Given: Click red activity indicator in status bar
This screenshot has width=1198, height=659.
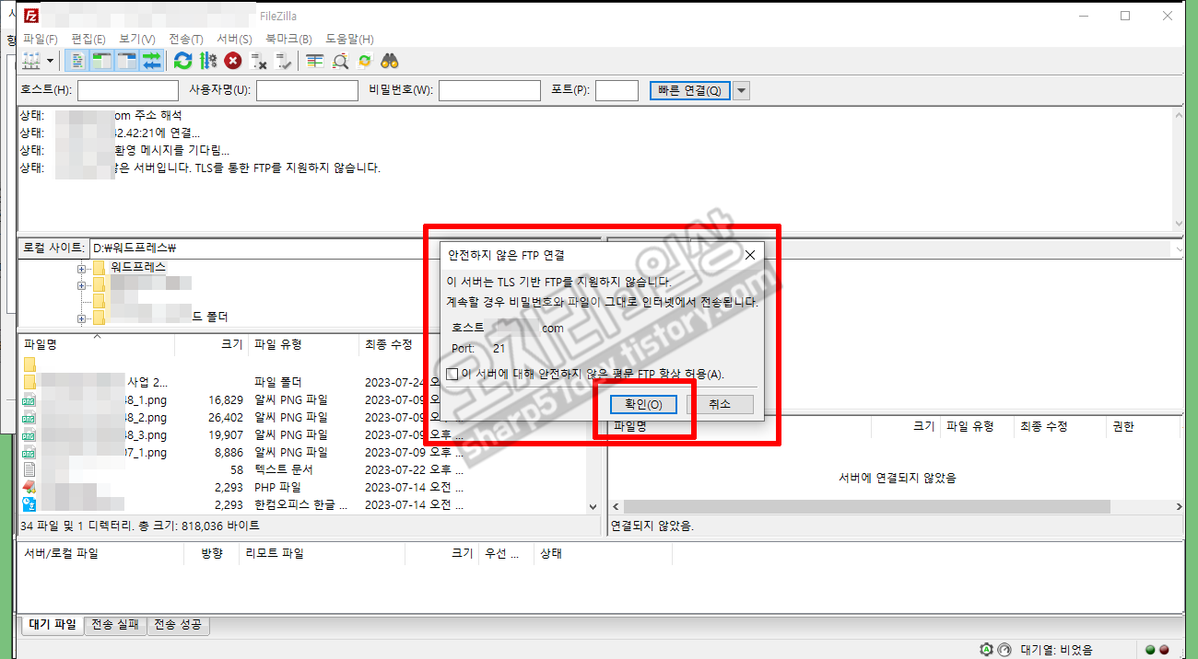Looking at the screenshot, I should tap(1163, 649).
